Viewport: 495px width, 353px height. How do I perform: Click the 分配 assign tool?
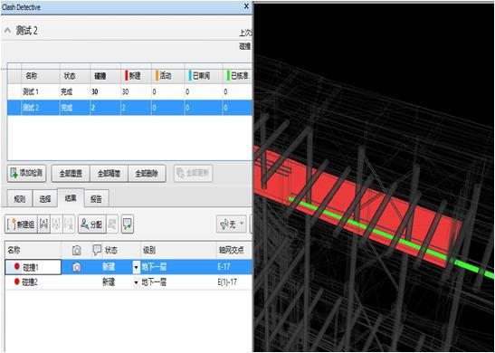(92, 224)
